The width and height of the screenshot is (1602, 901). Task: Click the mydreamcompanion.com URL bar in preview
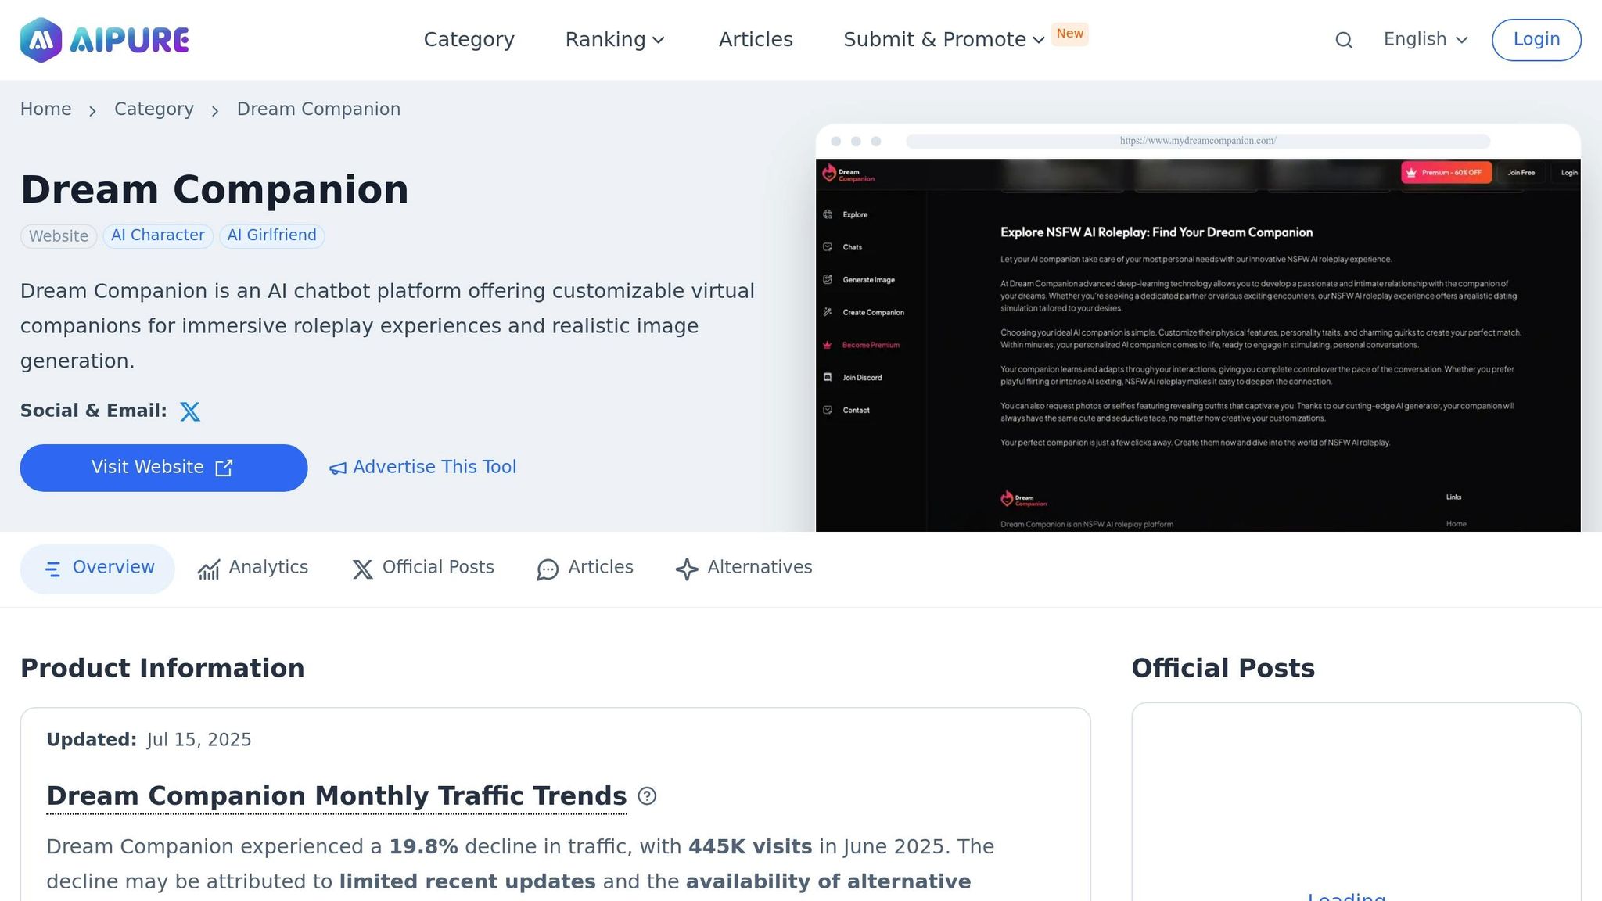point(1198,141)
